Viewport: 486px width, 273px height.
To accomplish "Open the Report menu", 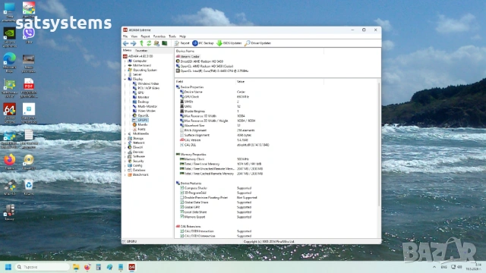I will (145, 36).
